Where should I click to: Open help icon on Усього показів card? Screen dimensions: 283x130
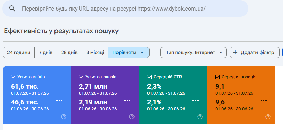(x=132, y=117)
